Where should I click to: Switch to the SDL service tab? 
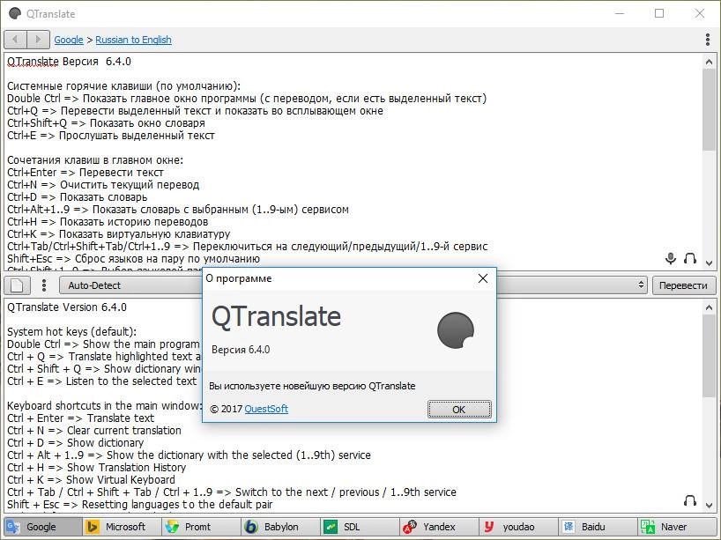(x=359, y=527)
